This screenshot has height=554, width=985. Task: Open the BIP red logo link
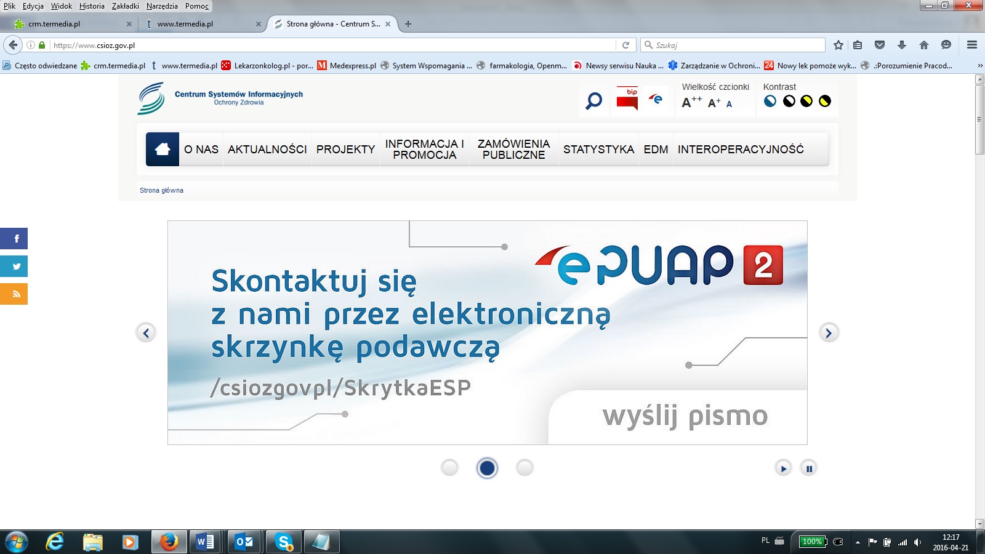pyautogui.click(x=627, y=98)
